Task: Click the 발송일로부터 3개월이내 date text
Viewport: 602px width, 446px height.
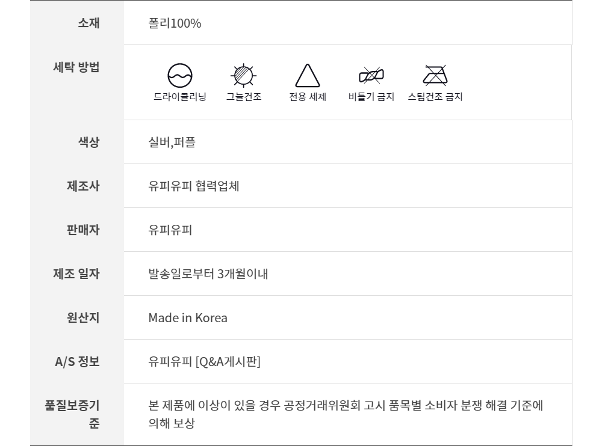Action: (208, 274)
